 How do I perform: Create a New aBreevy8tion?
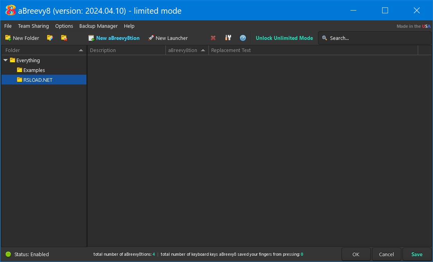click(x=114, y=38)
